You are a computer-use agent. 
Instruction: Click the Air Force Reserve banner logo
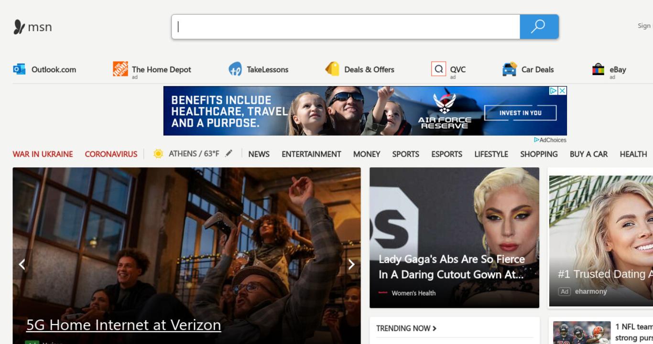tap(445, 111)
